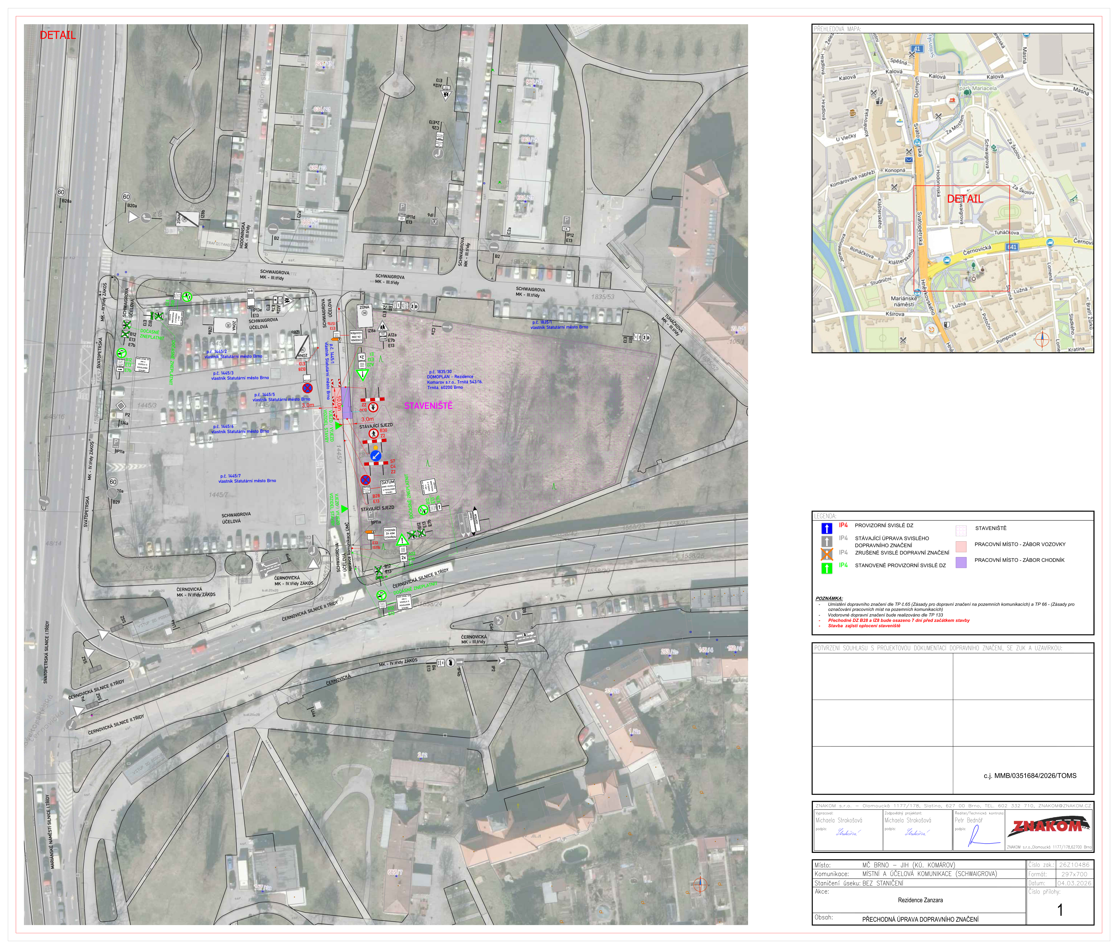Click the c.j. MMB/0351684/2026/TOMS reference text
Screen dimensions: 1118x949
[x=1030, y=775]
